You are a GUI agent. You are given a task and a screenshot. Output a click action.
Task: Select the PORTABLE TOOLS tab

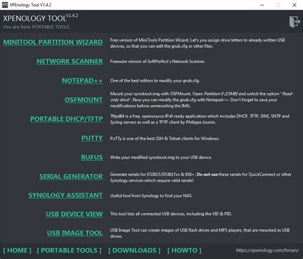[69, 251]
